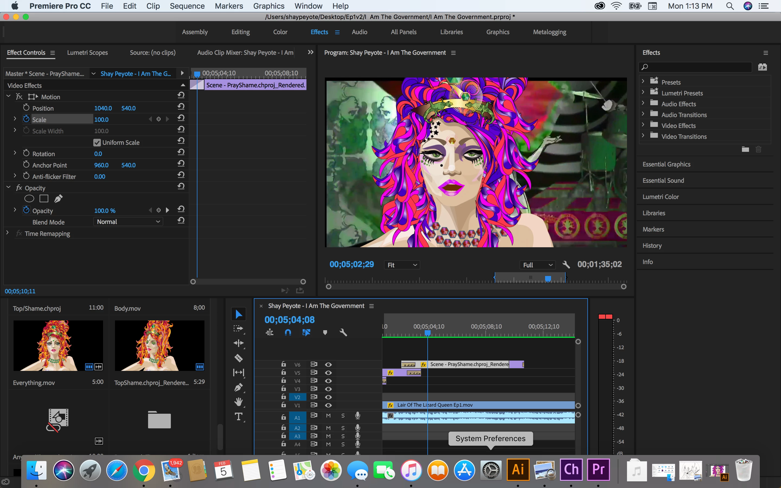Open the Blend Mode dropdown
The image size is (781, 488).
(128, 222)
